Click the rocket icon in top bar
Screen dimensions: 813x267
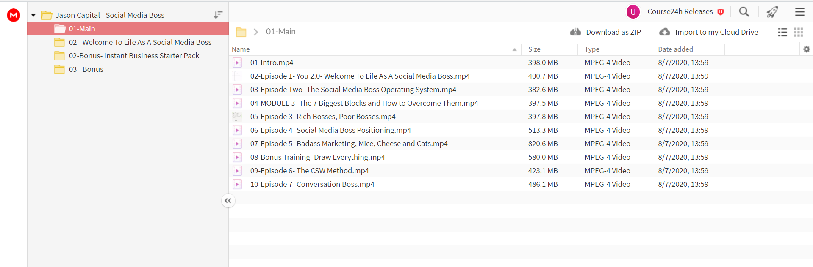click(772, 12)
